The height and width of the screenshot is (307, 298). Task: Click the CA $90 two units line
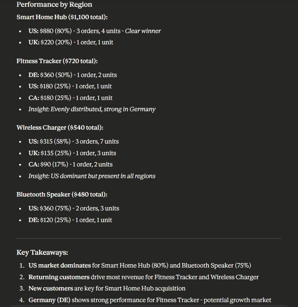pos(70,165)
